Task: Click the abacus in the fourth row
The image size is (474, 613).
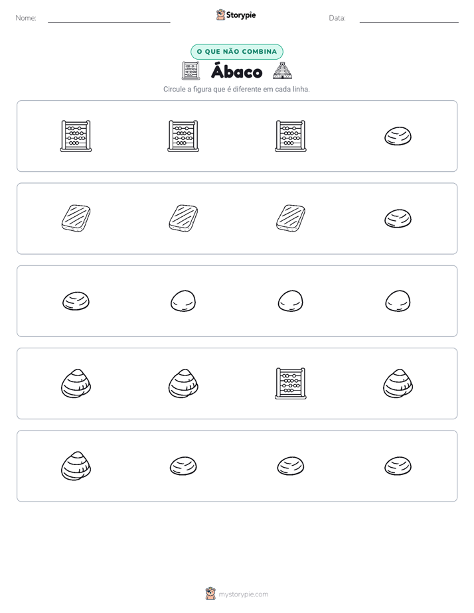Action: (291, 383)
